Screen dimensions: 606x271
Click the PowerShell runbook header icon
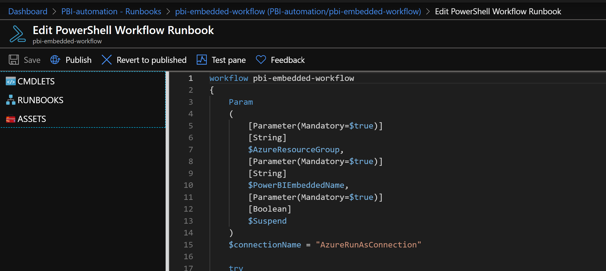coord(17,34)
